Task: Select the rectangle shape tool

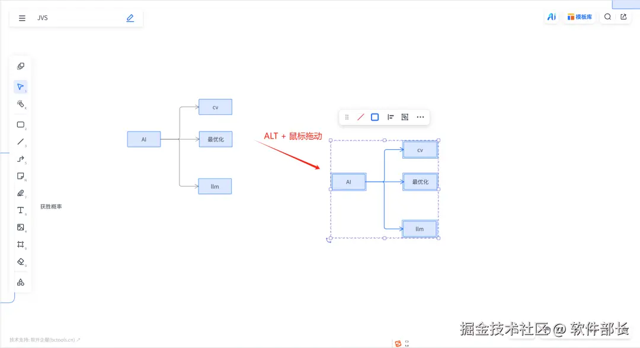Action: pos(20,125)
